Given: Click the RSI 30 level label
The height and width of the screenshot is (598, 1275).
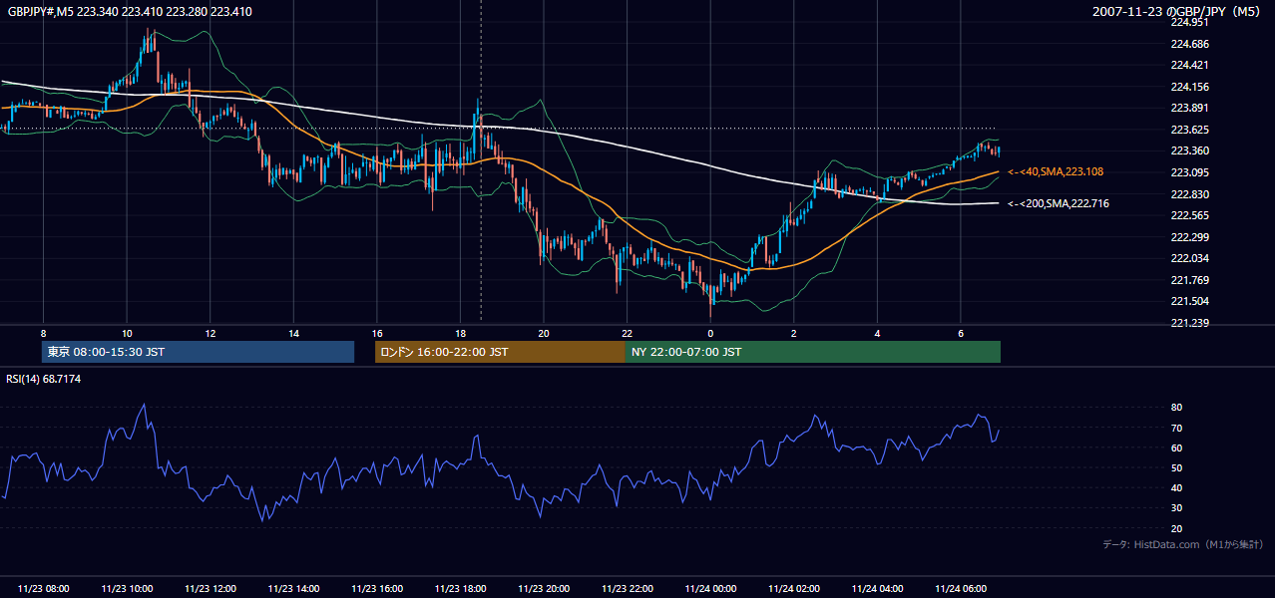Looking at the screenshot, I should point(1177,508).
